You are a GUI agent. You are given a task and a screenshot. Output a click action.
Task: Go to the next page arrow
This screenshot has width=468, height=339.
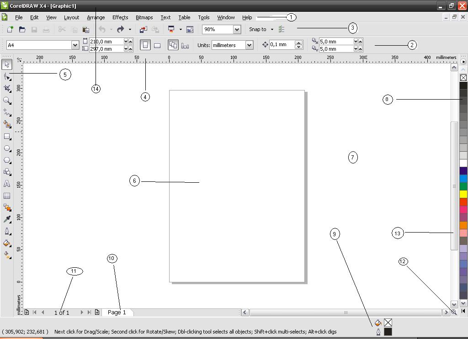click(x=81, y=312)
